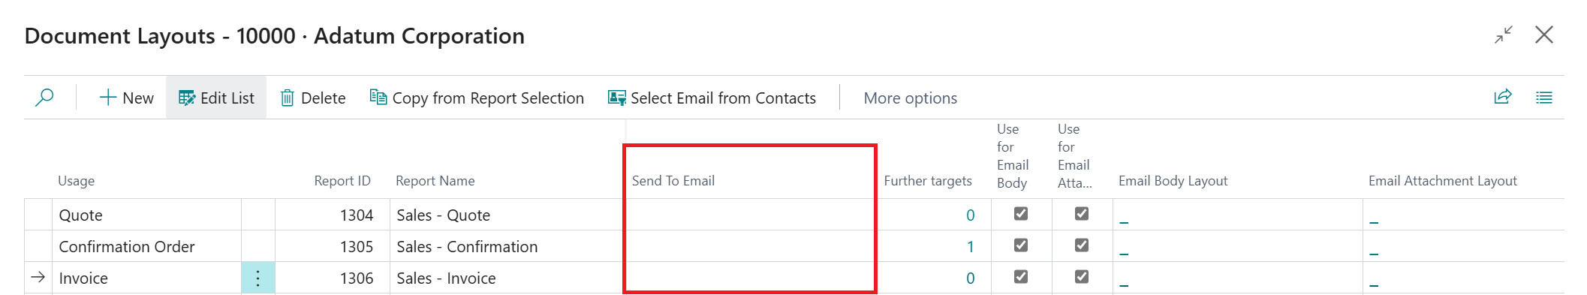Run Copy from Report Selection
This screenshot has width=1587, height=295.
coord(477,98)
